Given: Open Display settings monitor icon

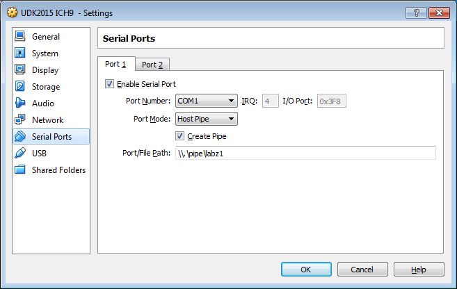Looking at the screenshot, I should click(x=19, y=69).
